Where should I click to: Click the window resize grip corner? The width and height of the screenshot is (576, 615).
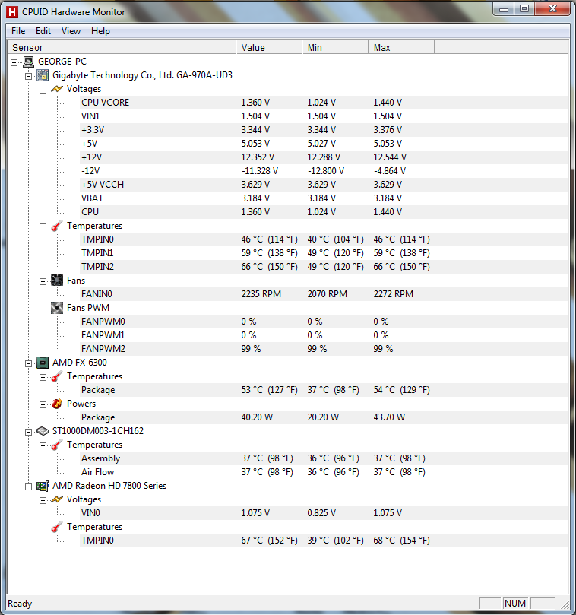pos(565,604)
